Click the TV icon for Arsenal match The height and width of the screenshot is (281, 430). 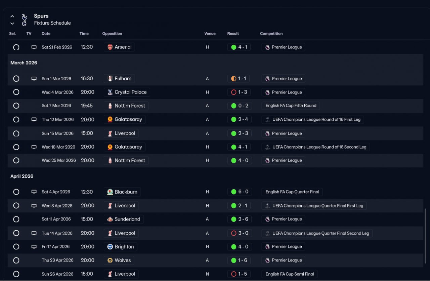(34, 47)
